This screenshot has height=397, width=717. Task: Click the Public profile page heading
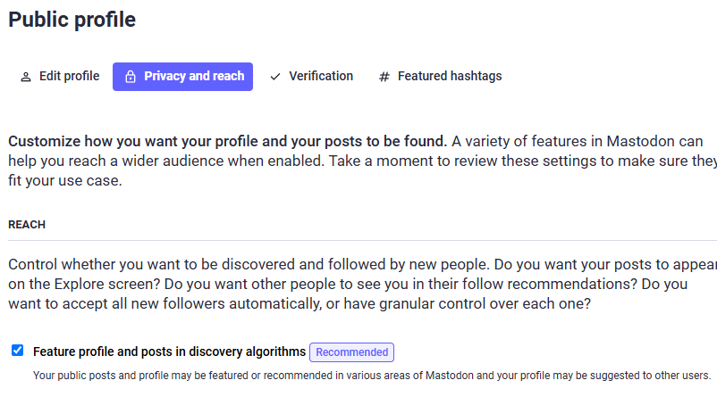[x=72, y=20]
